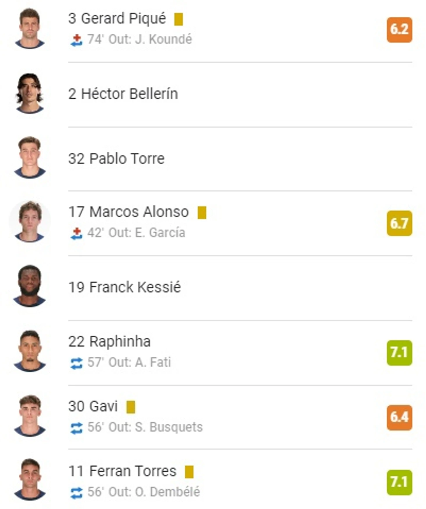The width and height of the screenshot is (426, 509).
Task: Open Franck Kessié's player name link
Action: [x=125, y=287]
